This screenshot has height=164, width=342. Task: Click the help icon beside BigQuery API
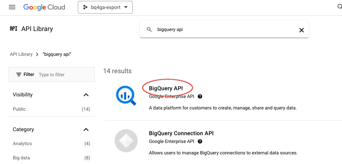point(200,96)
